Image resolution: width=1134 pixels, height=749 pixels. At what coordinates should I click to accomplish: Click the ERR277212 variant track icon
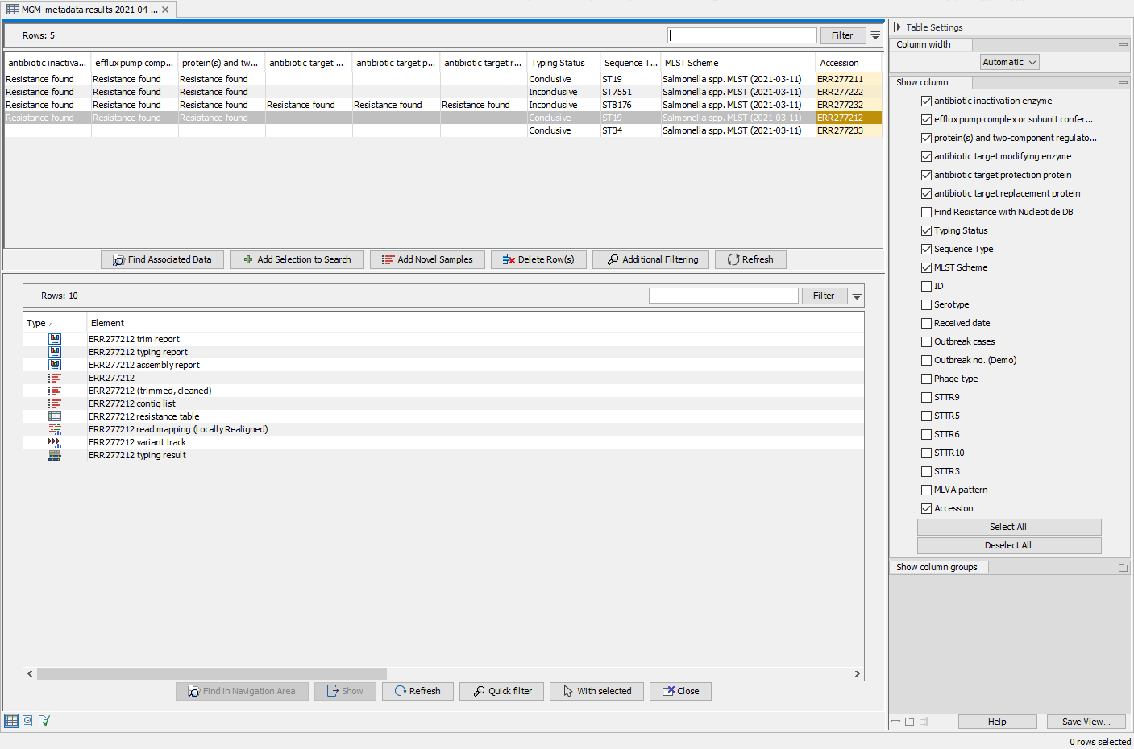click(x=55, y=442)
